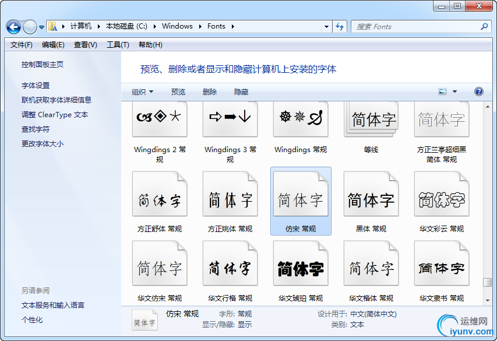Open the recent pages dropdown arrow
The height and width of the screenshot is (341, 497).
click(41, 27)
